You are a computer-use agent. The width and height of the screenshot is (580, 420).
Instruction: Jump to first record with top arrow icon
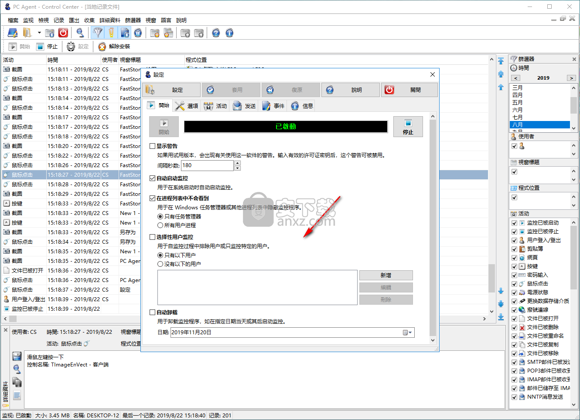tap(501, 61)
